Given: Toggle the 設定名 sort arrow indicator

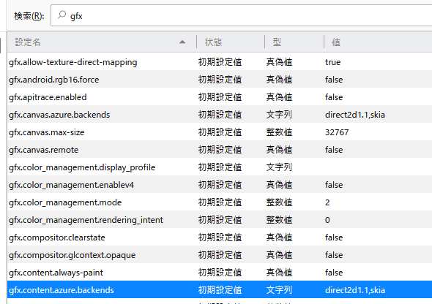Looking at the screenshot, I should [182, 42].
